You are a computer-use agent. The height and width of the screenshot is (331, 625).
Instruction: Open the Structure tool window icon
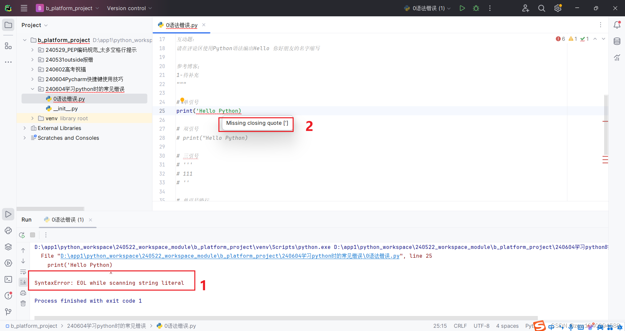tap(8, 46)
